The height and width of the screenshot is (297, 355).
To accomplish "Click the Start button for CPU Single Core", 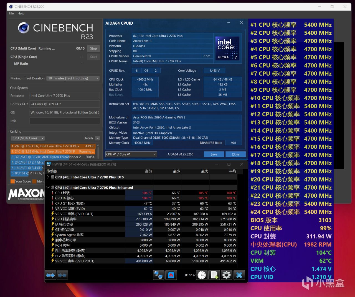I will click(x=93, y=57).
